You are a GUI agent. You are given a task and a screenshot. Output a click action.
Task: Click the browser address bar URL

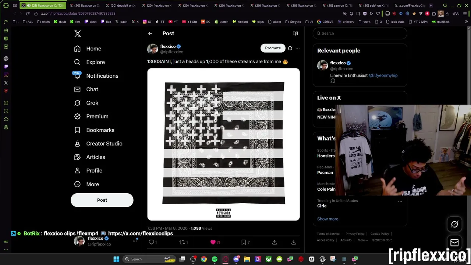pos(78,14)
